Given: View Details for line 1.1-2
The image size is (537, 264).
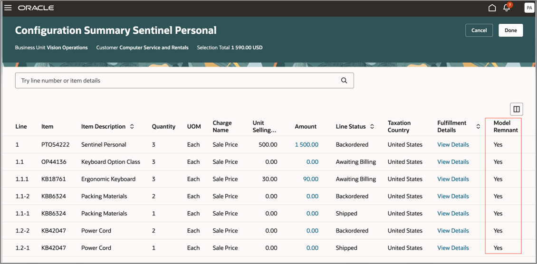Looking at the screenshot, I should point(453,196).
